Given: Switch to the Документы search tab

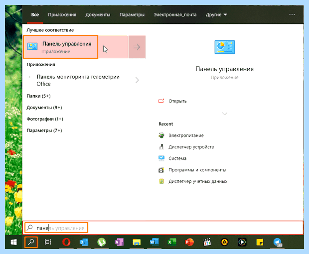Looking at the screenshot, I should 98,15.
